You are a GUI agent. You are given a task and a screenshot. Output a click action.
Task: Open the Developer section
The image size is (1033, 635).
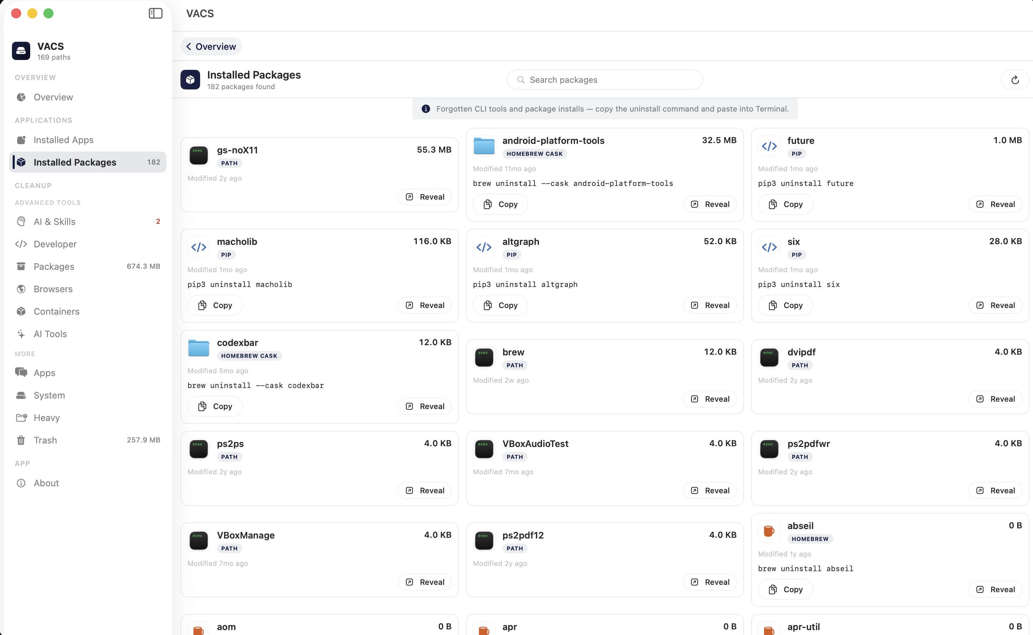pyautogui.click(x=88, y=244)
